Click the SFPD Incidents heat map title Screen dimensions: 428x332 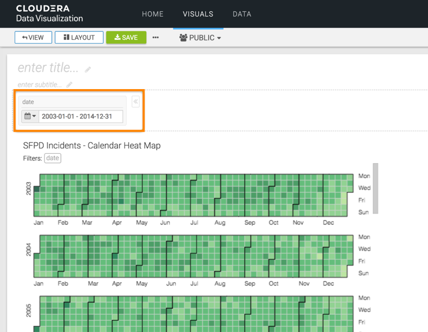click(92, 146)
